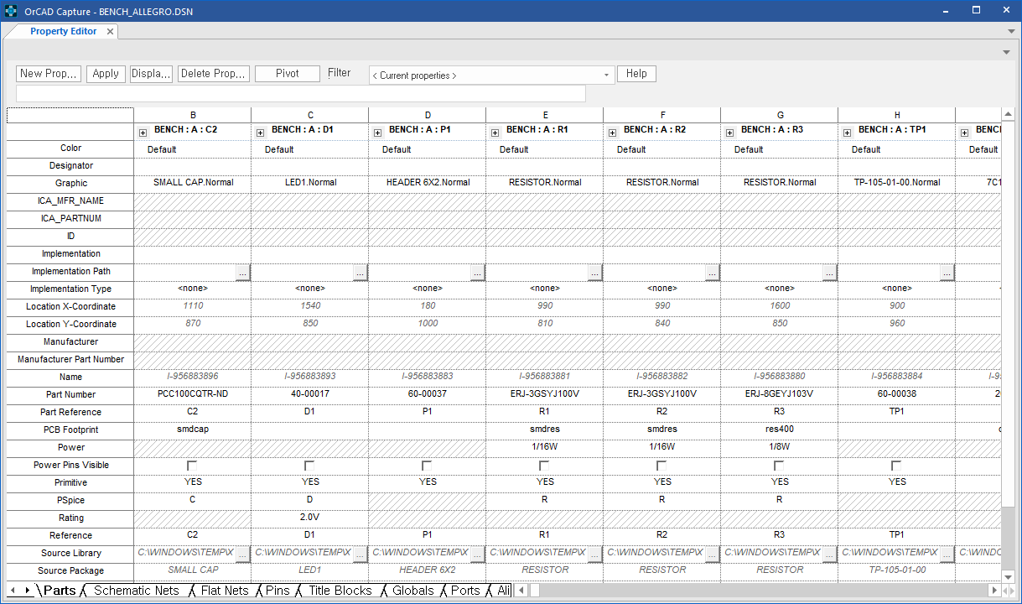Switch to the Title Blocks tab
This screenshot has height=604, width=1022.
340,591
